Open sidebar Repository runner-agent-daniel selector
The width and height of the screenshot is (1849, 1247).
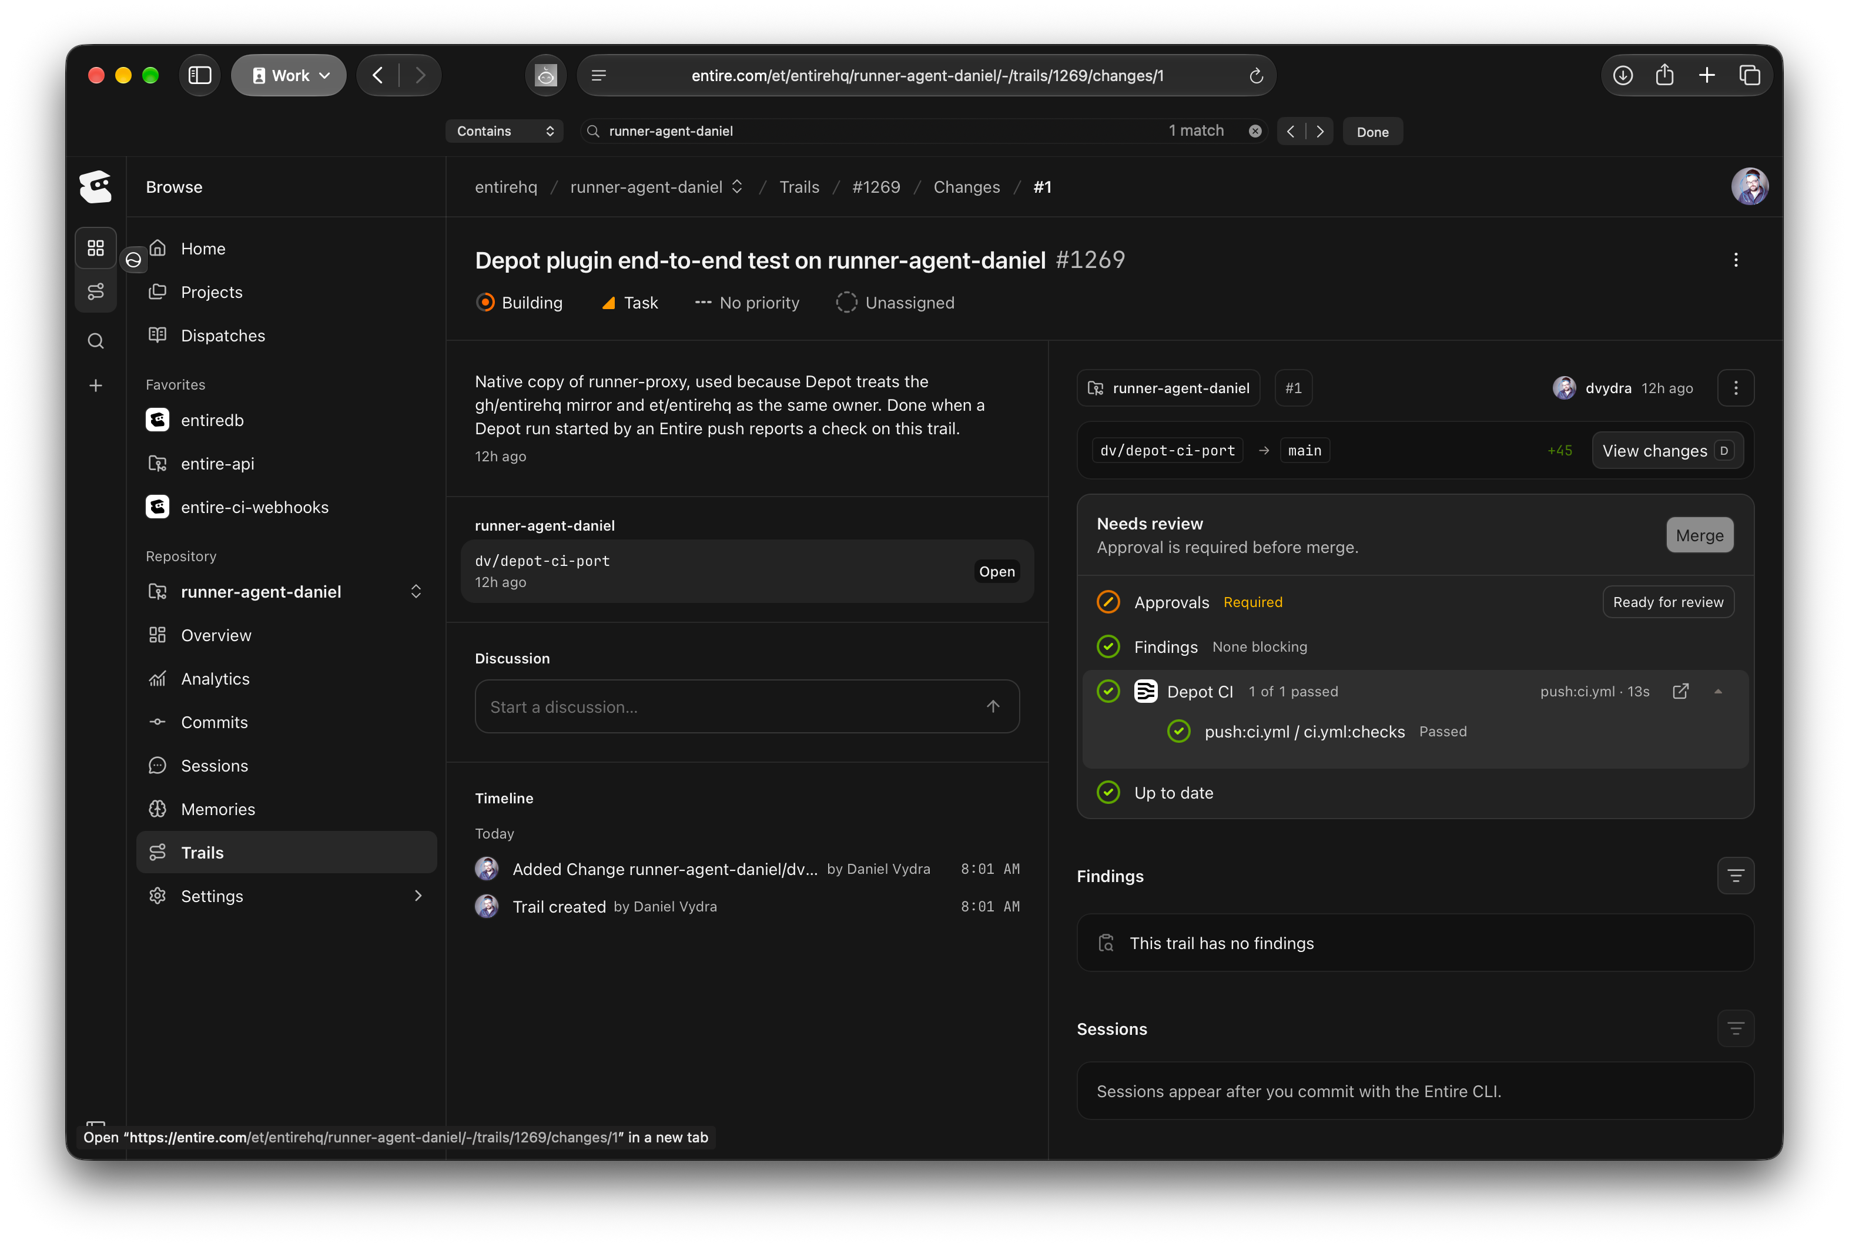click(286, 592)
